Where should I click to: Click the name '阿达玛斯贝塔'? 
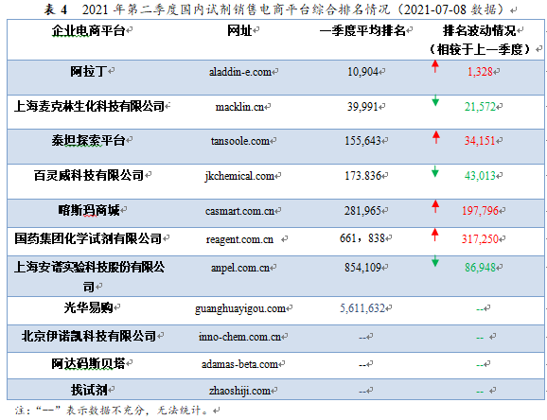coord(88,364)
